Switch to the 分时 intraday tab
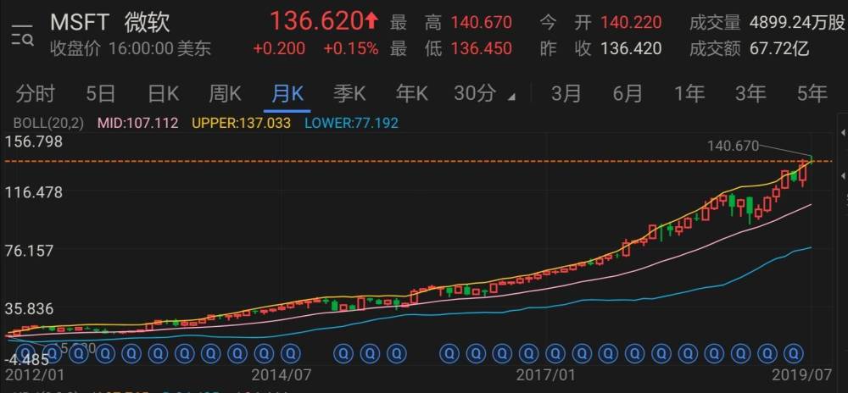This screenshot has width=848, height=393. pos(35,94)
